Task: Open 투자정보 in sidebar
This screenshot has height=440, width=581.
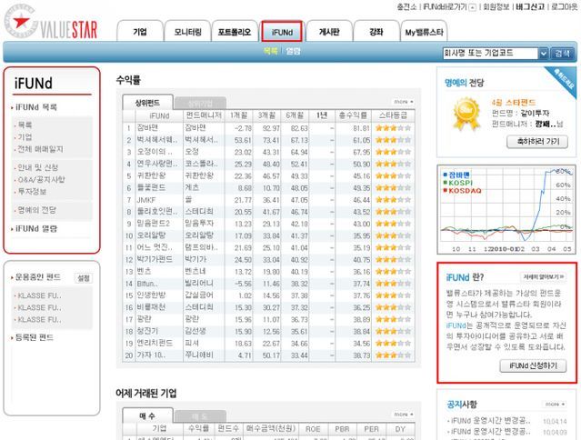Action: click(32, 192)
